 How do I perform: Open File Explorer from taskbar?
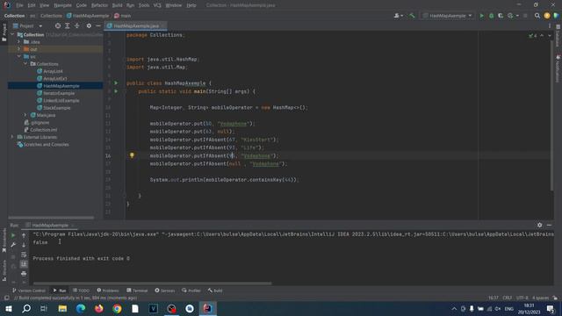(x=62, y=308)
